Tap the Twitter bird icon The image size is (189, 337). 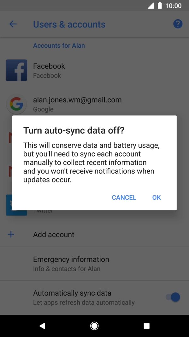(16, 205)
